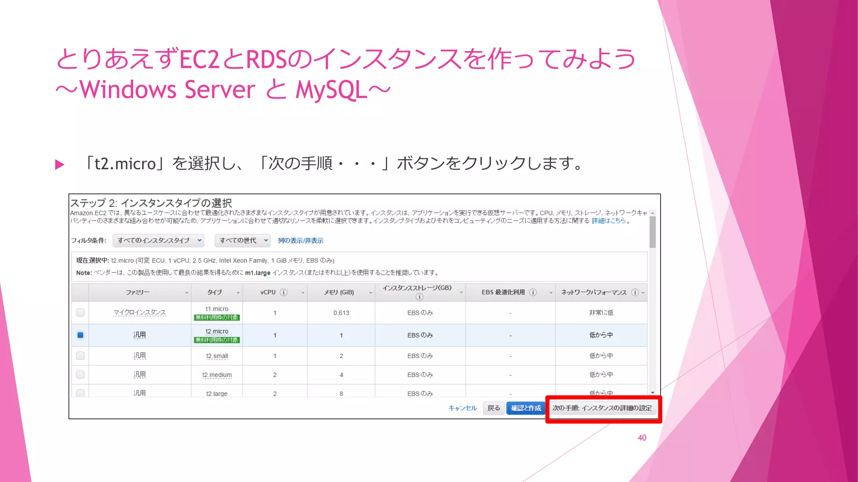Click the t2.small type label

click(x=217, y=356)
